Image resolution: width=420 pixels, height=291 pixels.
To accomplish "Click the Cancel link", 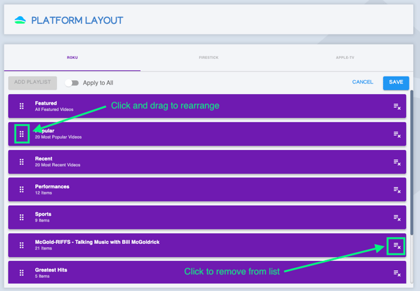I will (x=362, y=82).
